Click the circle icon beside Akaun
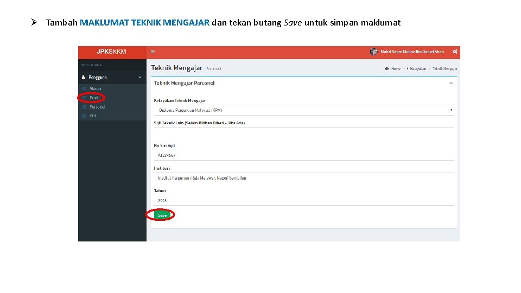521x293 pixels. [x=85, y=88]
